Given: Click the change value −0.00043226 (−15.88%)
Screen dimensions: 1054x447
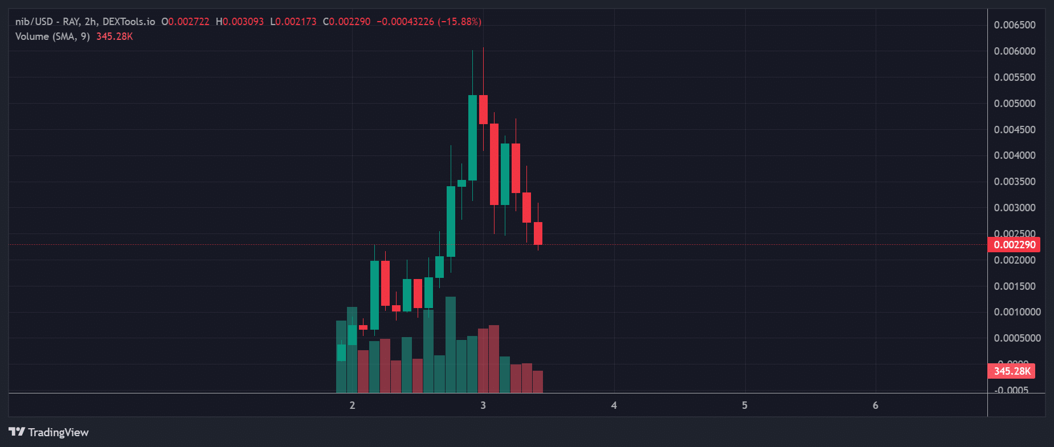Looking at the screenshot, I should tap(429, 22).
